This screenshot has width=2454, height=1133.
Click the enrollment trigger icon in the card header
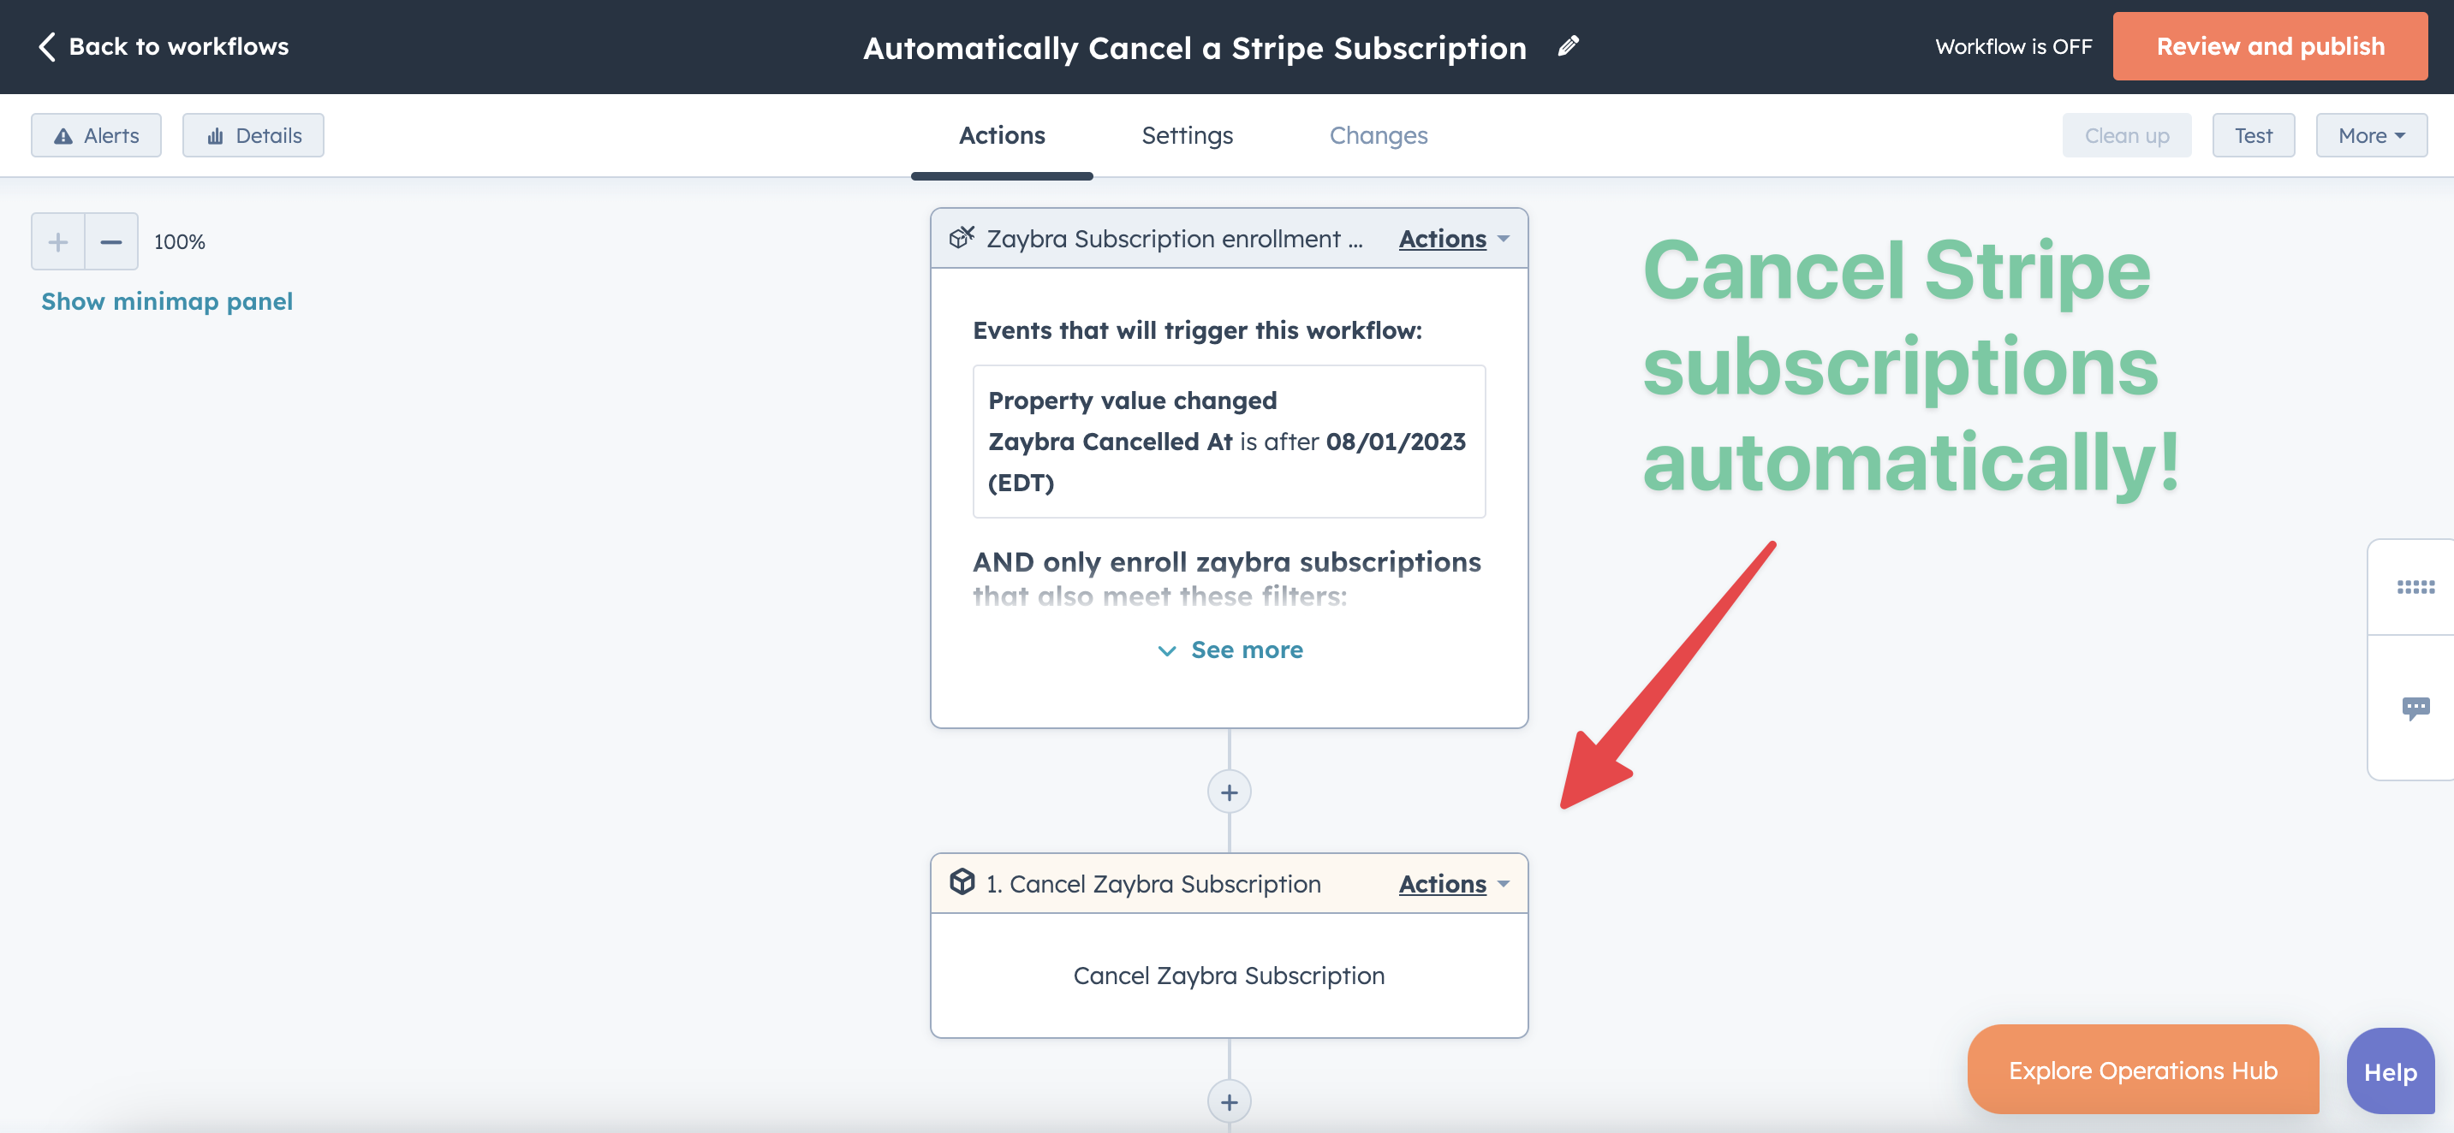962,237
